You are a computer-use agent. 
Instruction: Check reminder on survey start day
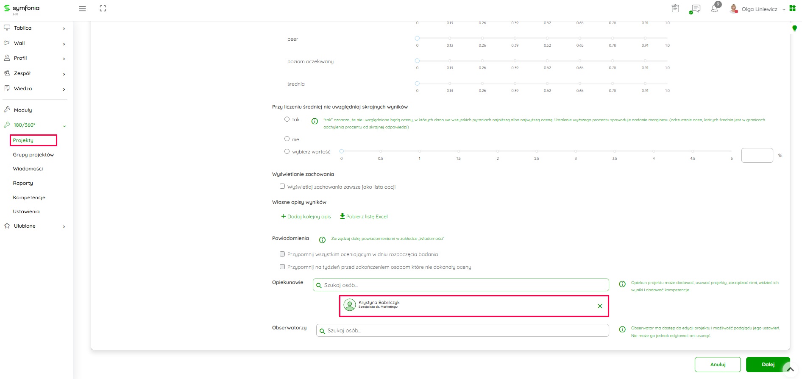(282, 254)
